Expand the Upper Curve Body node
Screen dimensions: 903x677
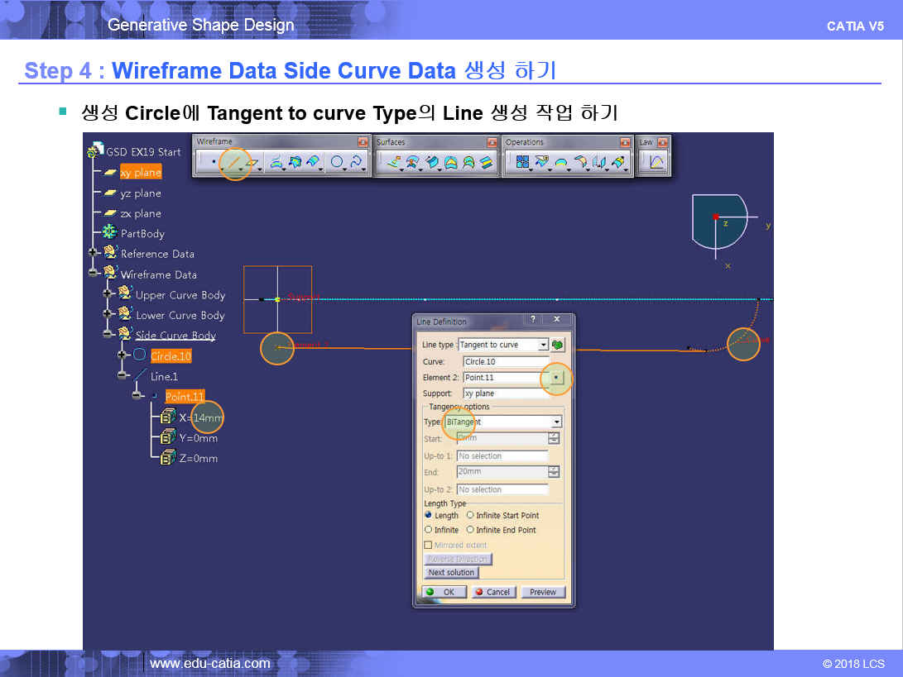[108, 294]
